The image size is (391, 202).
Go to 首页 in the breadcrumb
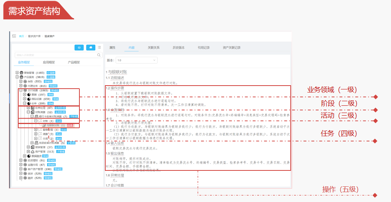pyautogui.click(x=22, y=36)
